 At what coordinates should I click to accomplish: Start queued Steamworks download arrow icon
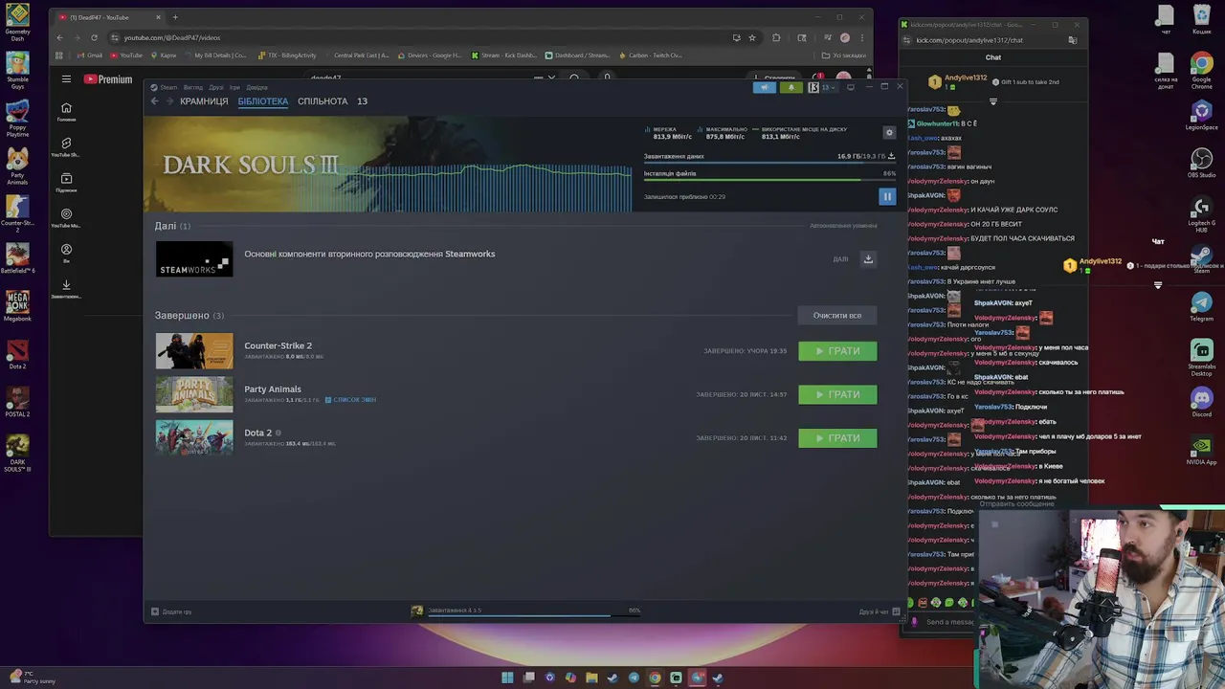[x=868, y=258]
